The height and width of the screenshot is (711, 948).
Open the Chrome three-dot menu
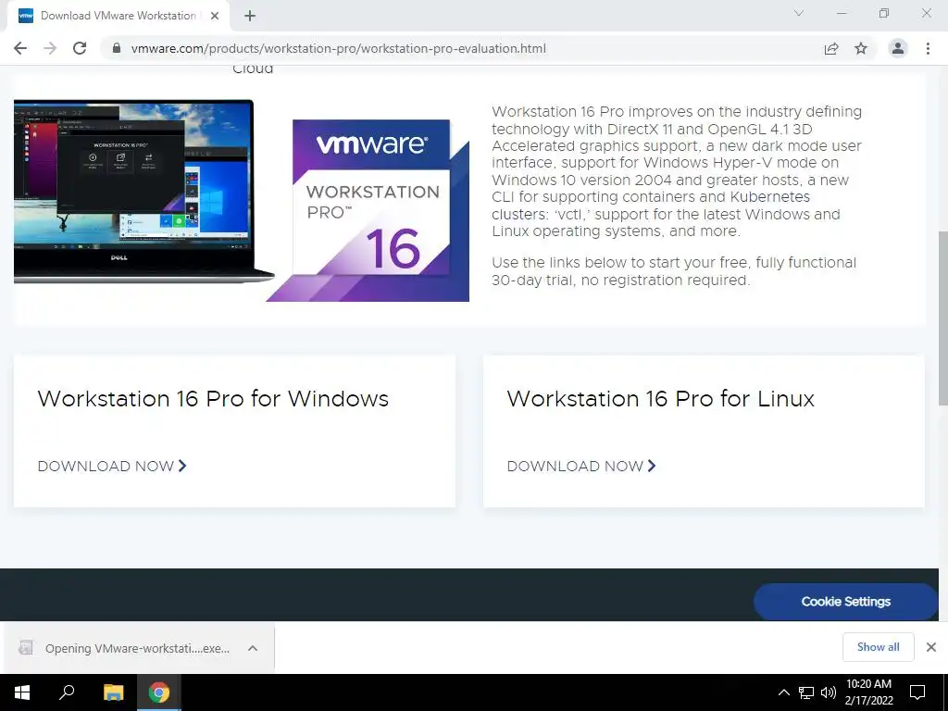(928, 48)
